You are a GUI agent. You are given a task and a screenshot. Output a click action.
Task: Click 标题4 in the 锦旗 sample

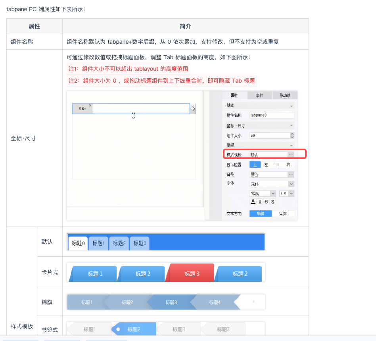coord(215,302)
